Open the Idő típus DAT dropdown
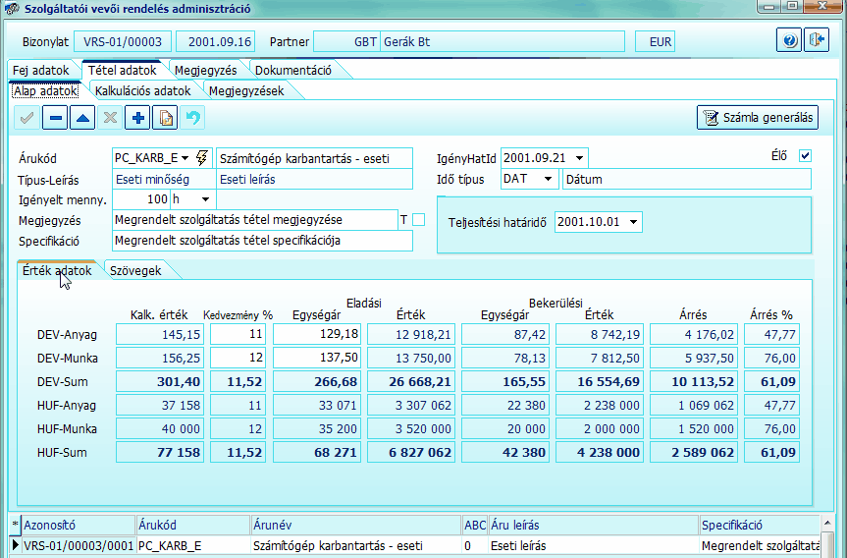Screen dimensions: 847x558 tap(548, 179)
